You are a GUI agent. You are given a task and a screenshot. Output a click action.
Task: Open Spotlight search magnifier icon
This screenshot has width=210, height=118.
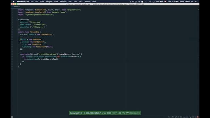(x=192, y=2)
